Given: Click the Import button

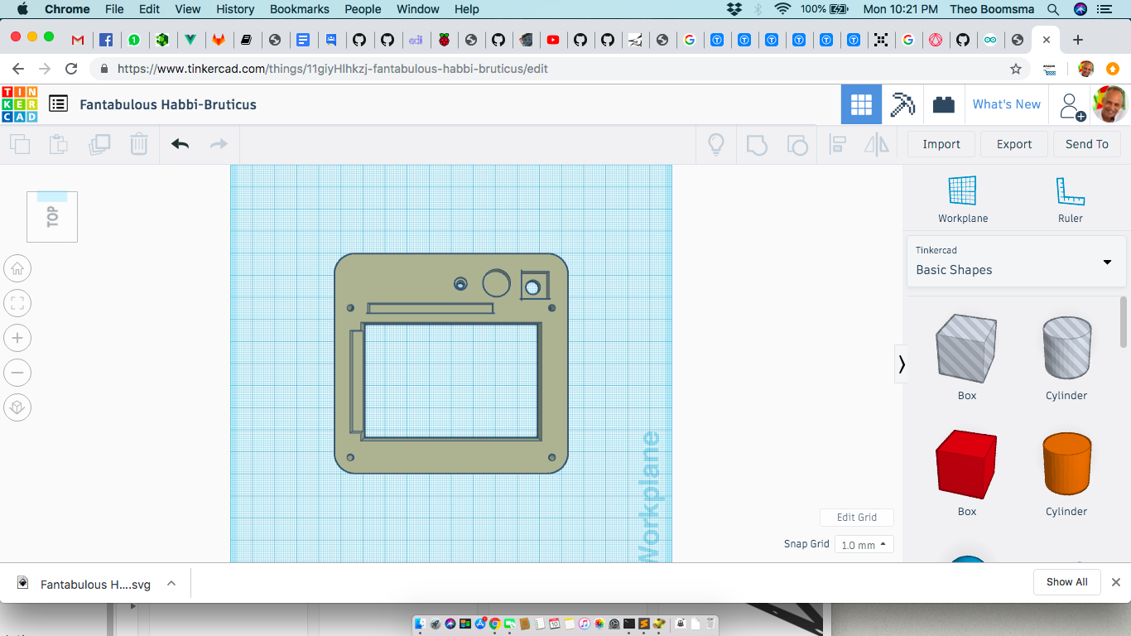Looking at the screenshot, I should point(941,144).
